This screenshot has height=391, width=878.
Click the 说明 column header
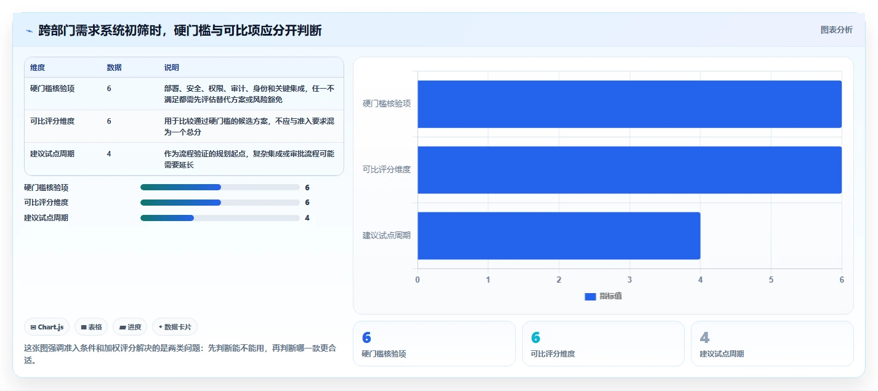click(x=172, y=68)
